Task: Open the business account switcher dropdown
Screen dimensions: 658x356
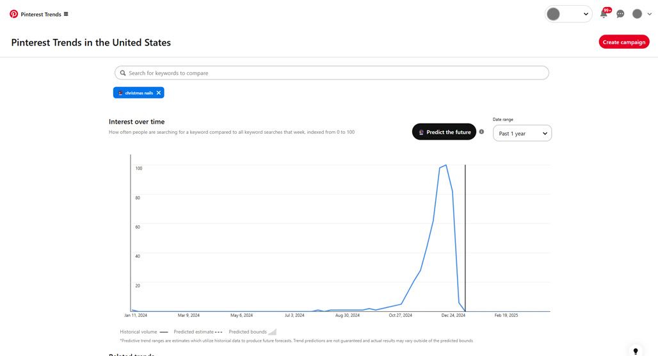Action: pyautogui.click(x=568, y=14)
